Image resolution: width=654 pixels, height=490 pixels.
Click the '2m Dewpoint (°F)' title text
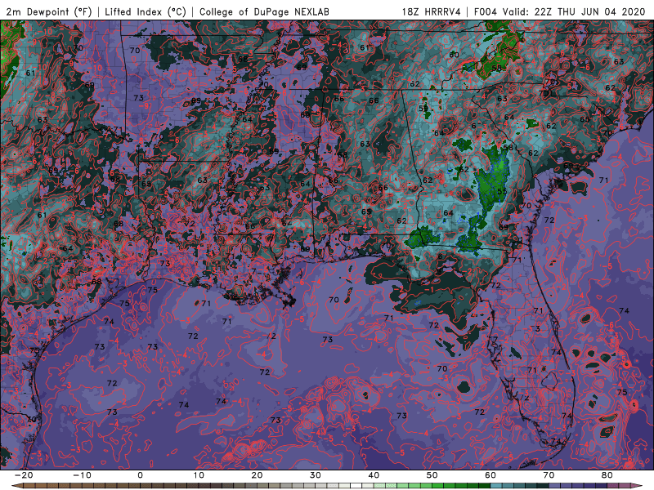click(49, 11)
